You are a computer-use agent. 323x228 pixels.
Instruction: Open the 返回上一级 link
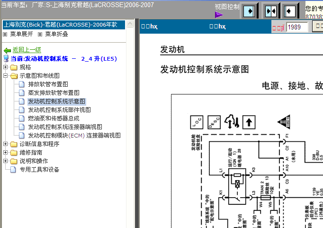pyautogui.click(x=27, y=50)
